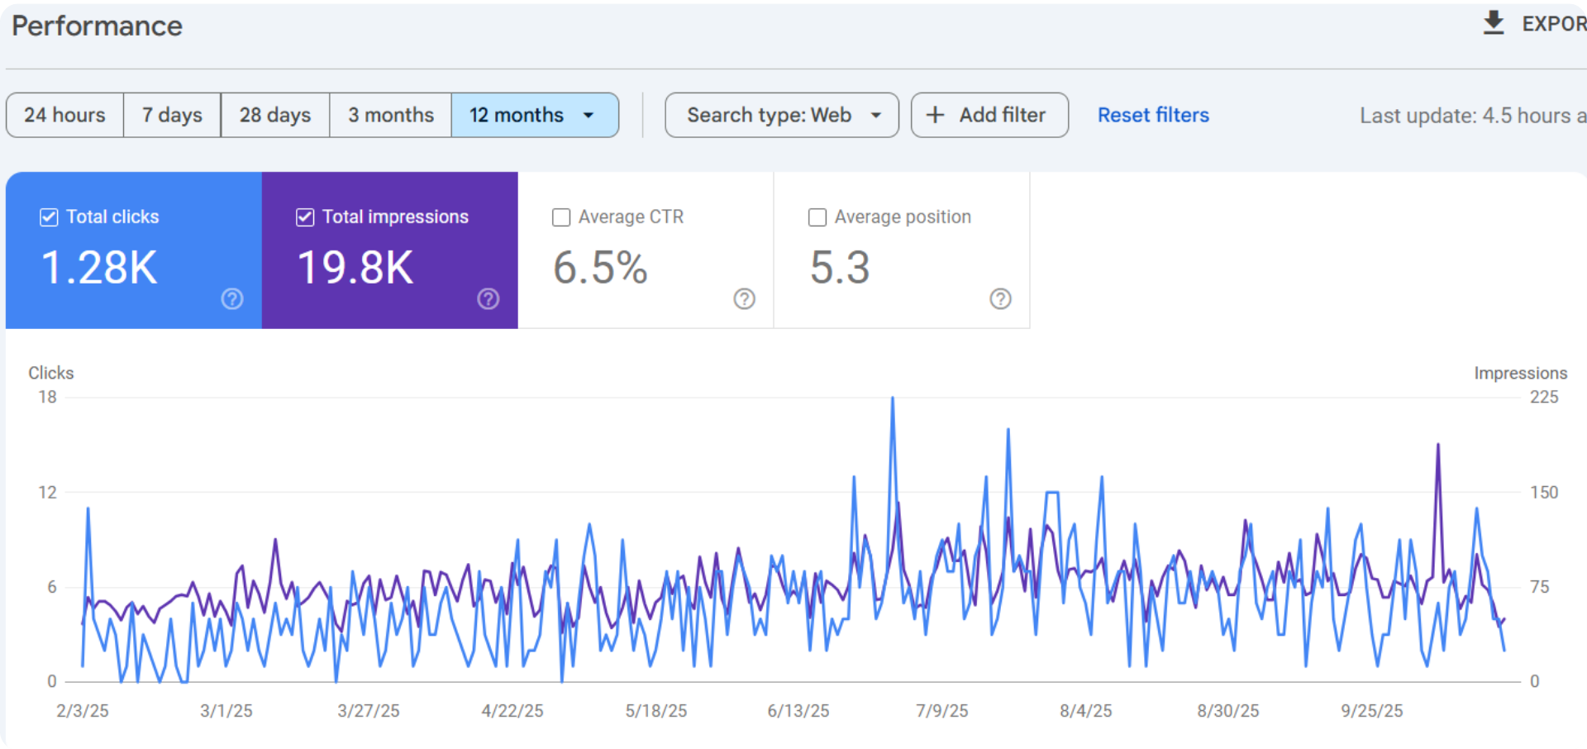Enable the Average CTR checkbox

pyautogui.click(x=561, y=217)
